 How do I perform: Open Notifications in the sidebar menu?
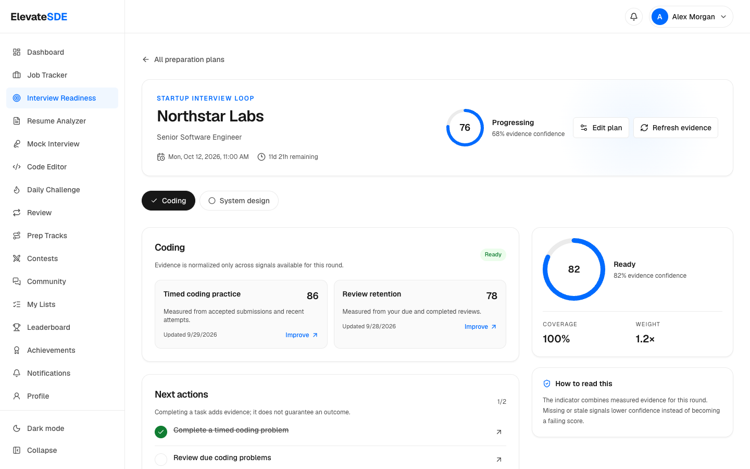(62, 373)
